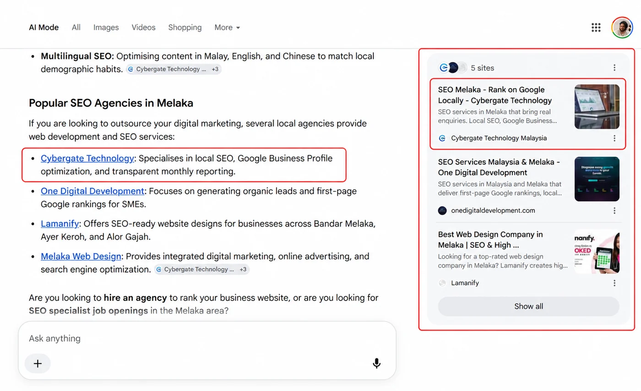Click the stacked site icons next to 5 sites
The width and height of the screenshot is (641, 391).
(453, 68)
